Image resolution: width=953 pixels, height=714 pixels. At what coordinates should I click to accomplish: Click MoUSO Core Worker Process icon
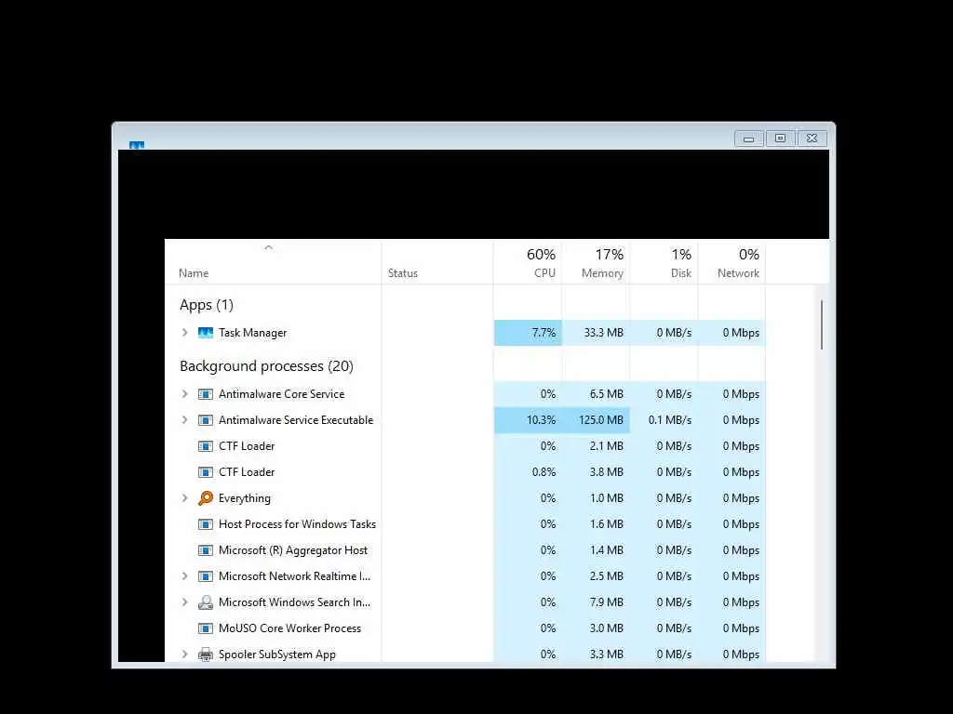point(206,628)
